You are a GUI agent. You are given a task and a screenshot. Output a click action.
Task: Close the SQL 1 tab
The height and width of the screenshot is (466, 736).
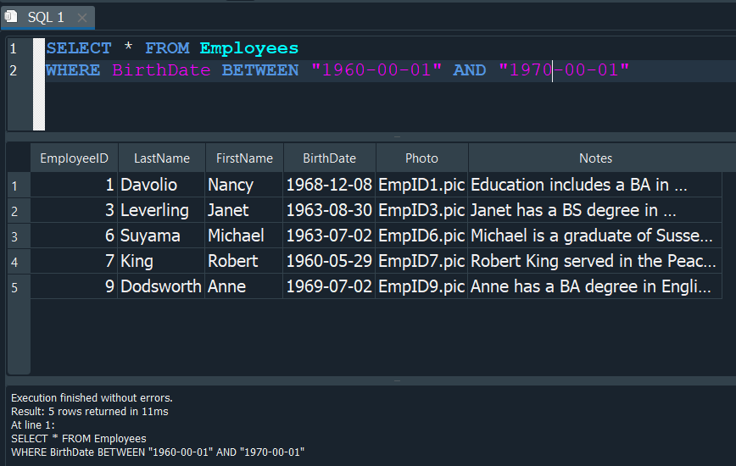point(82,18)
